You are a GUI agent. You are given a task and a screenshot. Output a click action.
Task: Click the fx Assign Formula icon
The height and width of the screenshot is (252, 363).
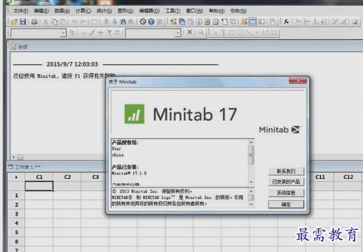(x=287, y=22)
